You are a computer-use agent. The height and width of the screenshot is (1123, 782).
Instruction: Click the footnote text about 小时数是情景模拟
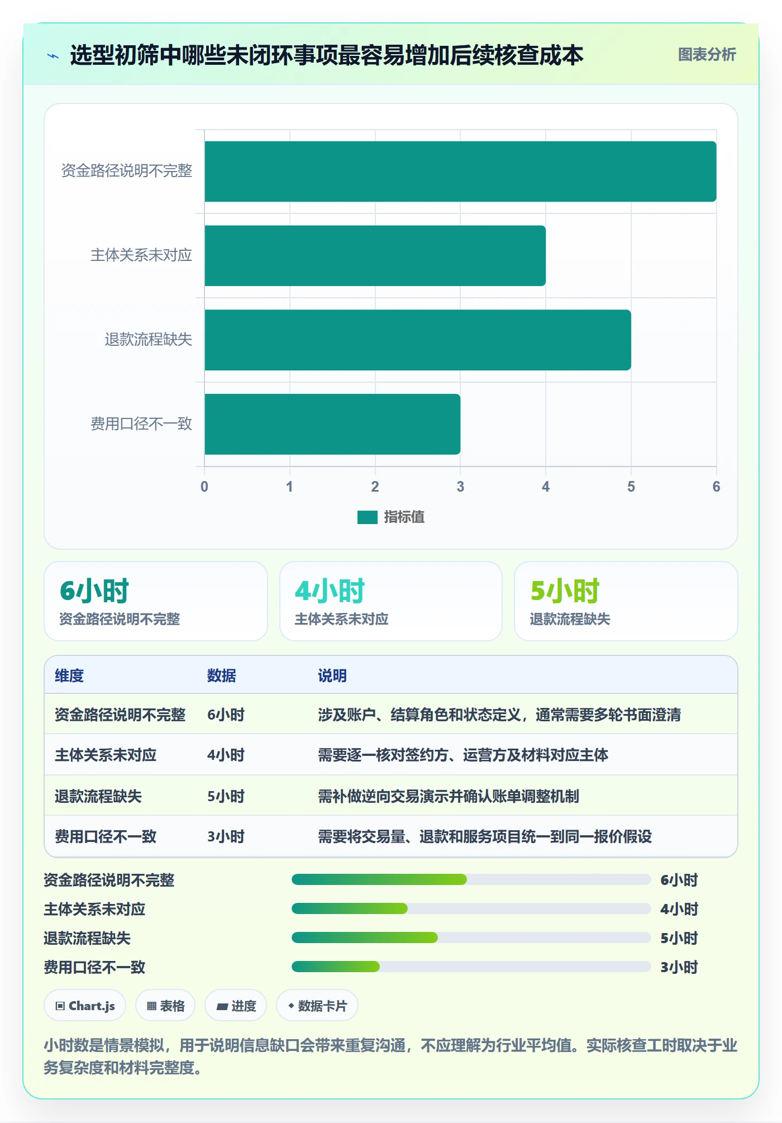(390, 1056)
